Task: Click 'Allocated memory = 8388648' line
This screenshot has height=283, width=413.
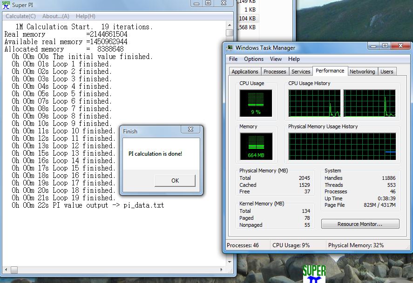Action: pos(64,49)
